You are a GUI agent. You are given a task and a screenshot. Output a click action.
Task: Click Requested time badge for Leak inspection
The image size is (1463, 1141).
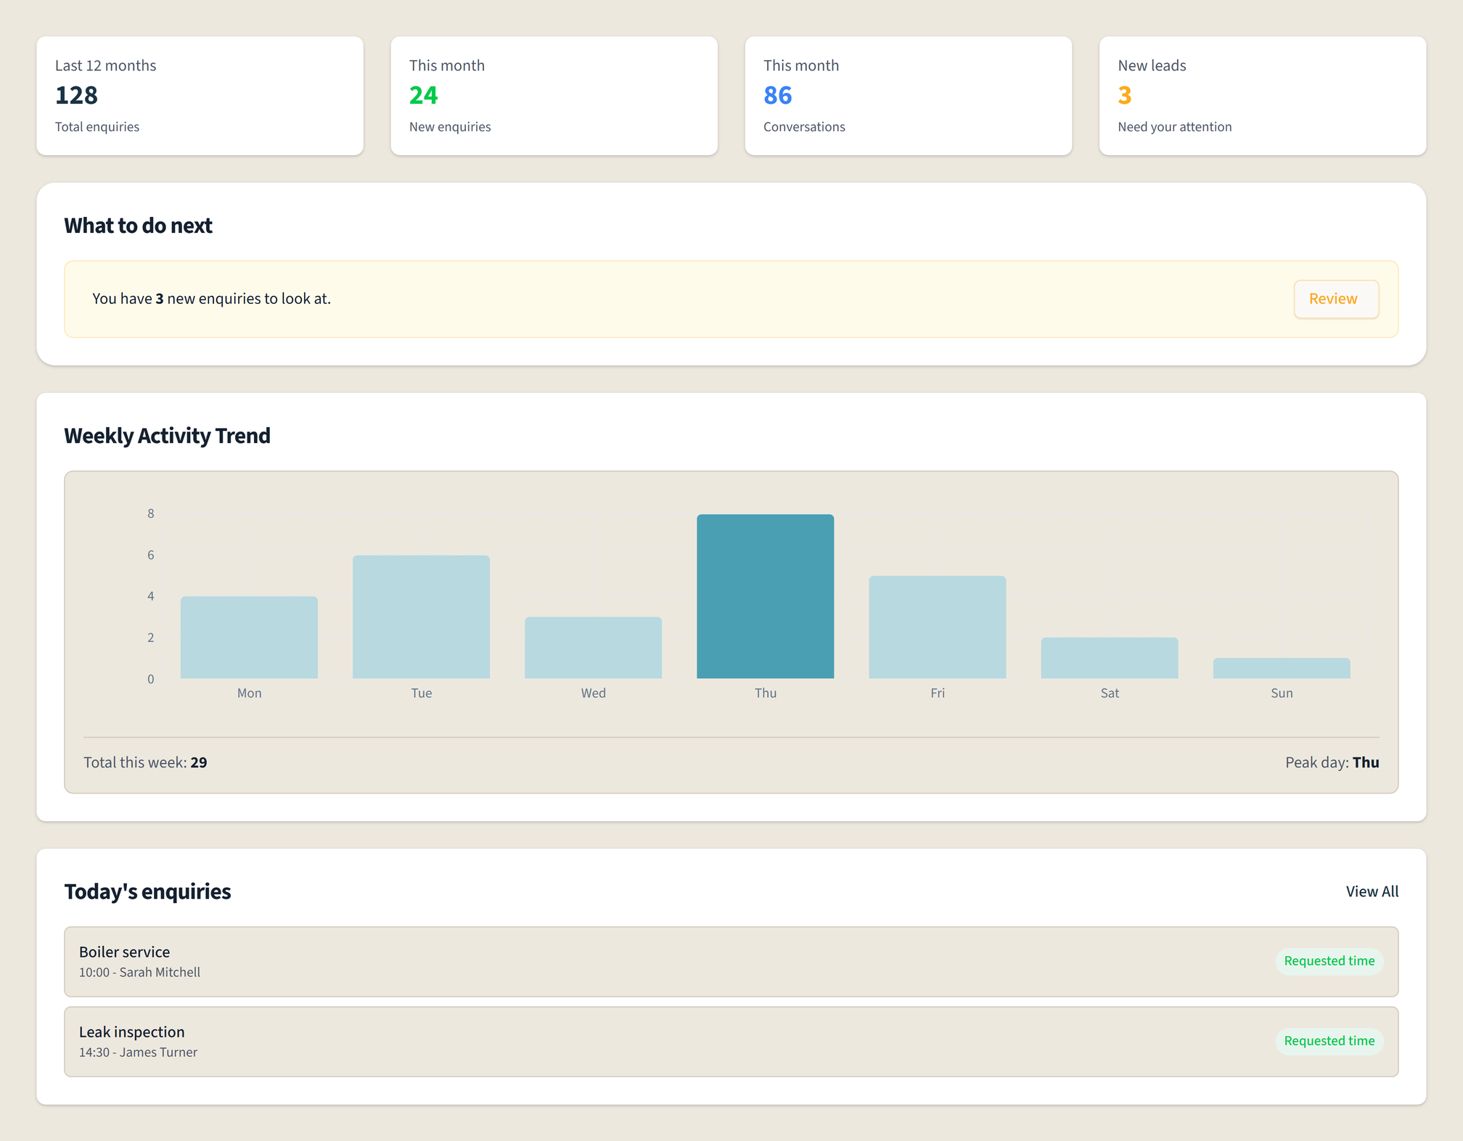click(x=1329, y=1041)
